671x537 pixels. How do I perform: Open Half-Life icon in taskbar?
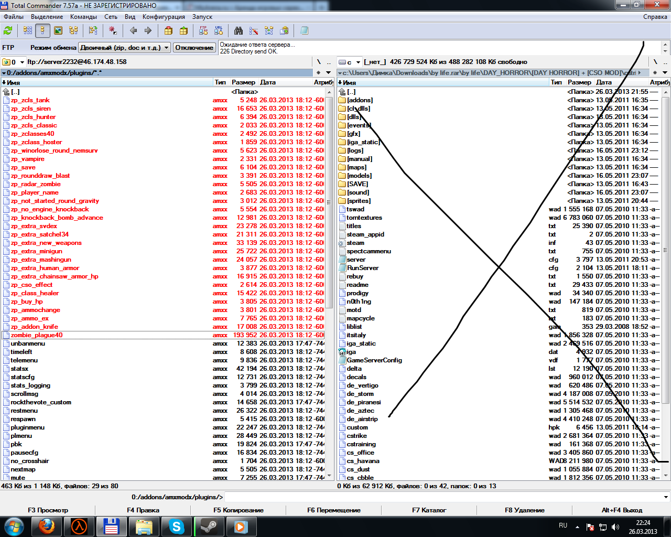[79, 526]
